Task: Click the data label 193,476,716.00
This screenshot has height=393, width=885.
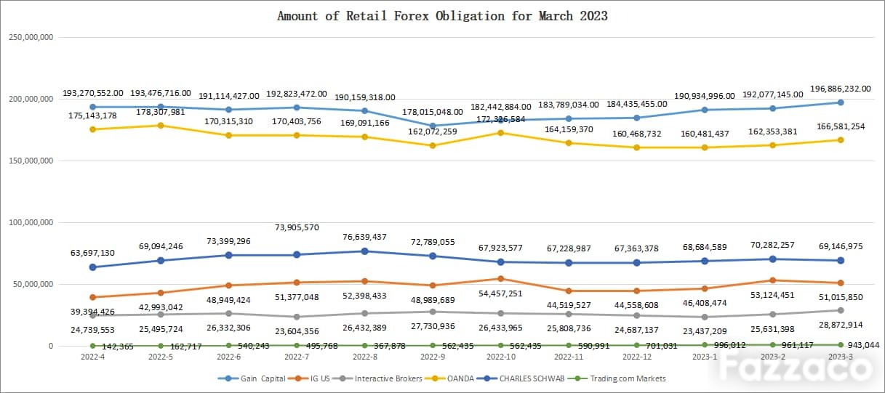Action: point(161,93)
